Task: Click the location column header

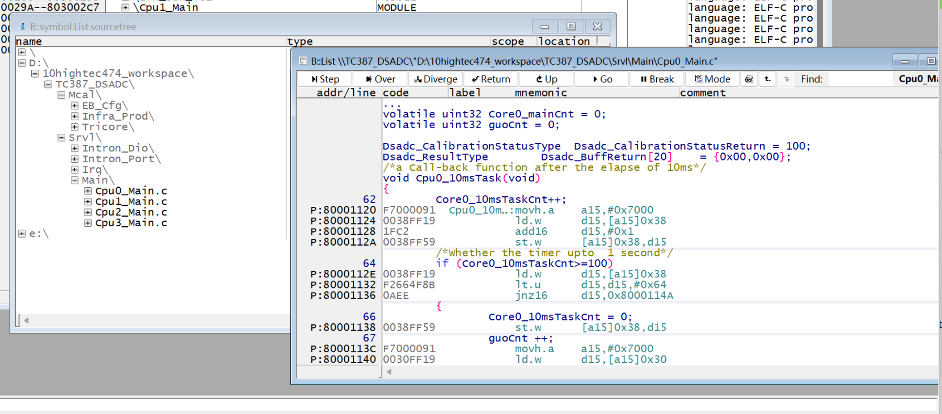Action: point(567,41)
